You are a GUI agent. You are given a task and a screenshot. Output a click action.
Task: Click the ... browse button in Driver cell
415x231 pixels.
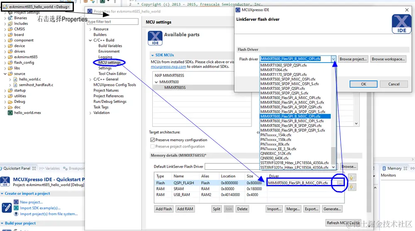[340, 183]
